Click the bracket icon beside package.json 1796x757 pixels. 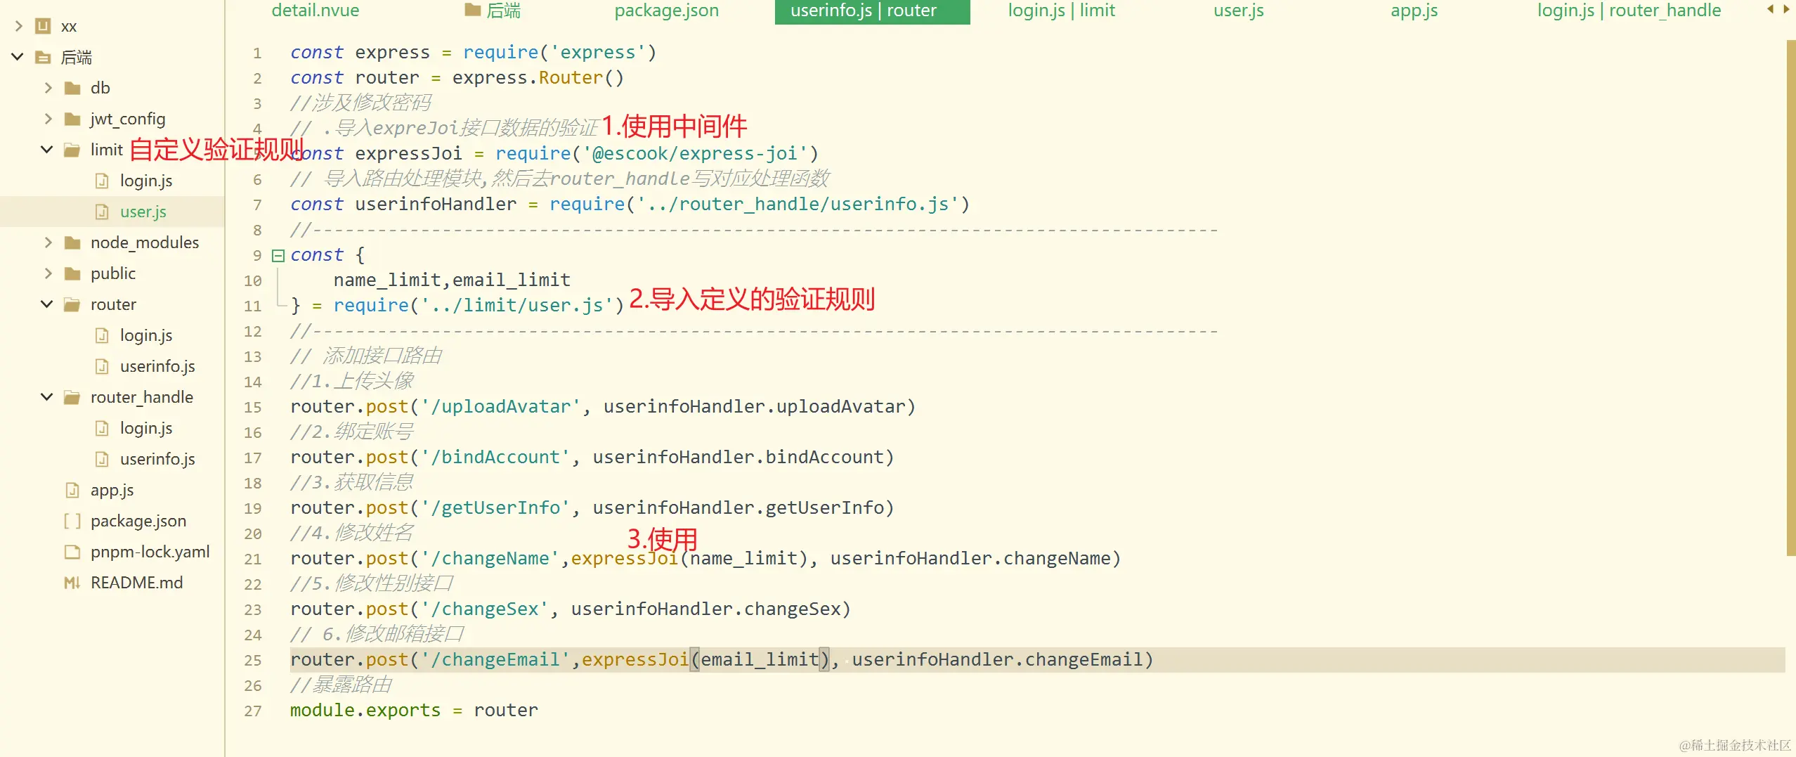pyautogui.click(x=72, y=520)
